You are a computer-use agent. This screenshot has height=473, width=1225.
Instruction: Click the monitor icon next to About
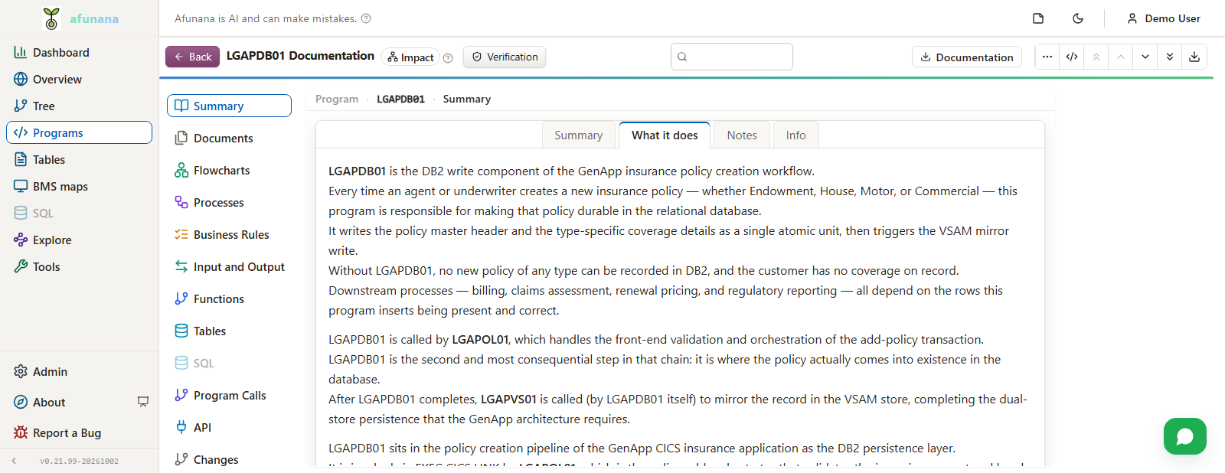point(143,402)
